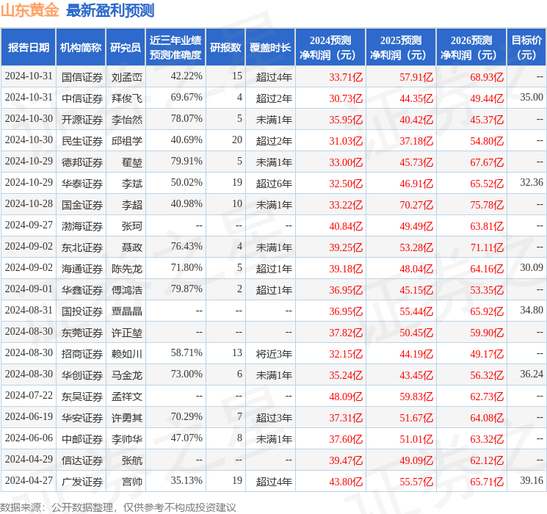Click analyst name 宫帅
This screenshot has width=547, height=514.
pos(132,482)
